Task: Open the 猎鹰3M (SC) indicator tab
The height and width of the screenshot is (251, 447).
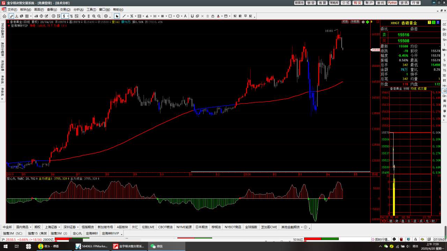Action: click(x=13, y=234)
